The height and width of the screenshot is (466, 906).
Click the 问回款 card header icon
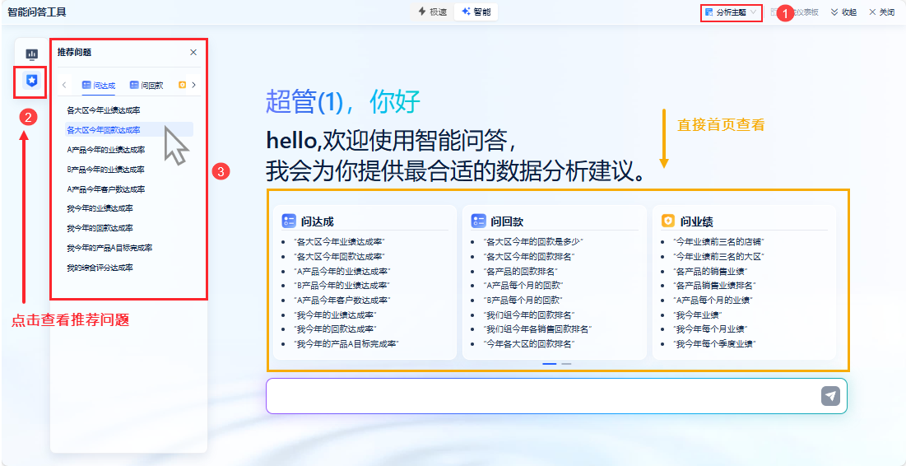[x=478, y=221]
